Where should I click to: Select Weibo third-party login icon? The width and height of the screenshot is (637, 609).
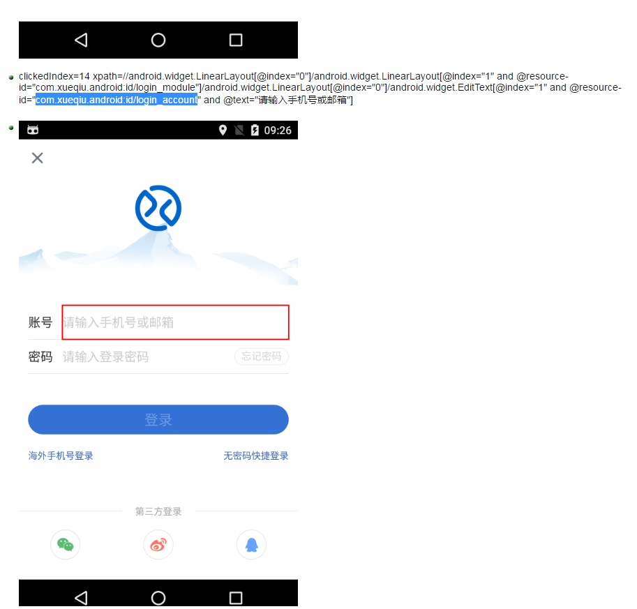click(x=158, y=544)
